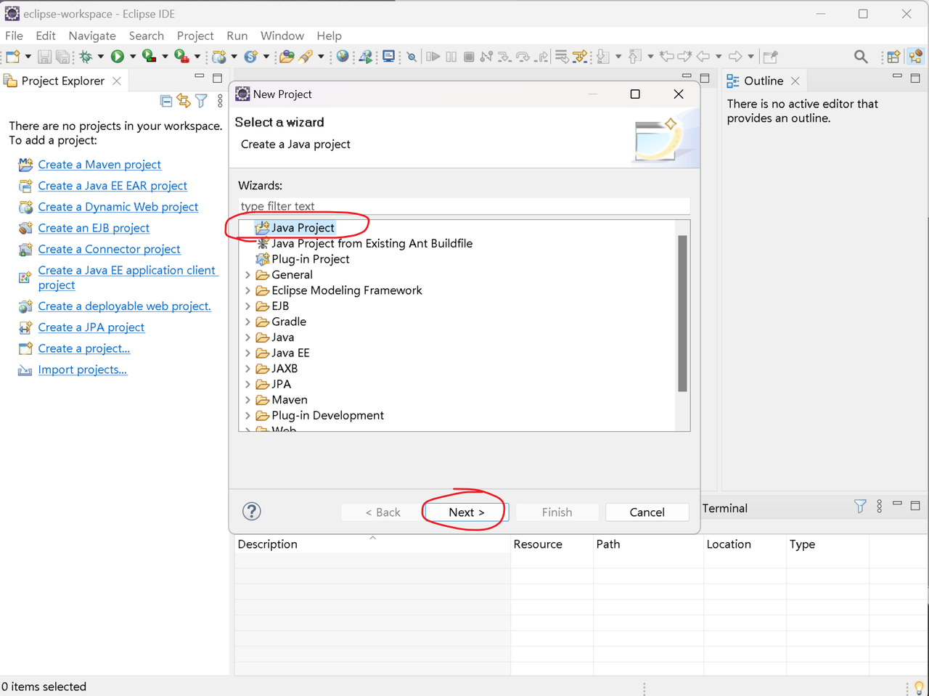Click the wizard list vertical scrollbar
The height and width of the screenshot is (696, 929).
click(x=682, y=314)
